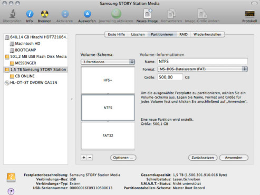The image size is (260, 195).
Task: Click Image-Größe ändern toolbar icon
Action: click(202, 14)
